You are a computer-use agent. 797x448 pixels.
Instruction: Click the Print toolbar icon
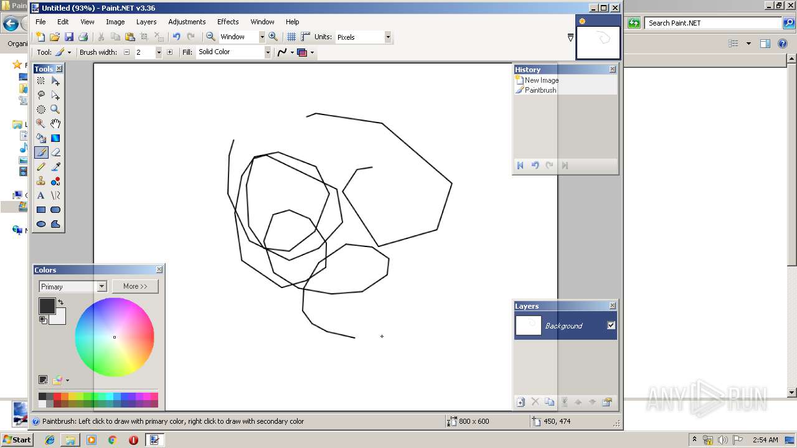click(x=83, y=37)
